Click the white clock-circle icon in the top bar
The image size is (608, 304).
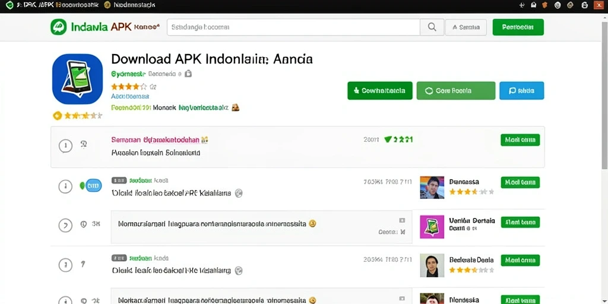(x=557, y=5)
